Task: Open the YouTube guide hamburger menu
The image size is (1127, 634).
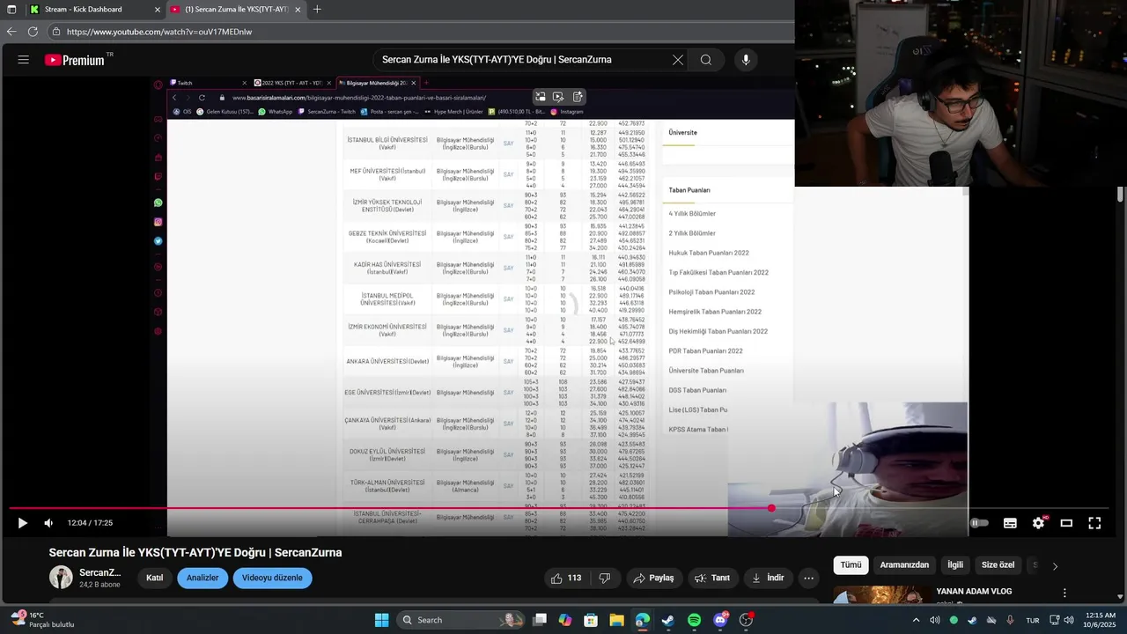Action: (24, 60)
